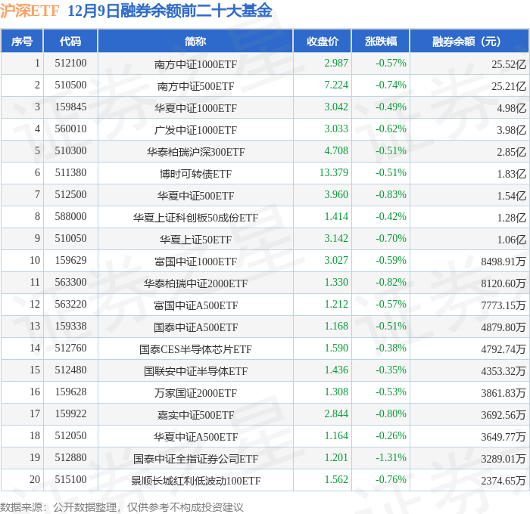Select fund code 512100
530x514 pixels.
[x=70, y=63]
